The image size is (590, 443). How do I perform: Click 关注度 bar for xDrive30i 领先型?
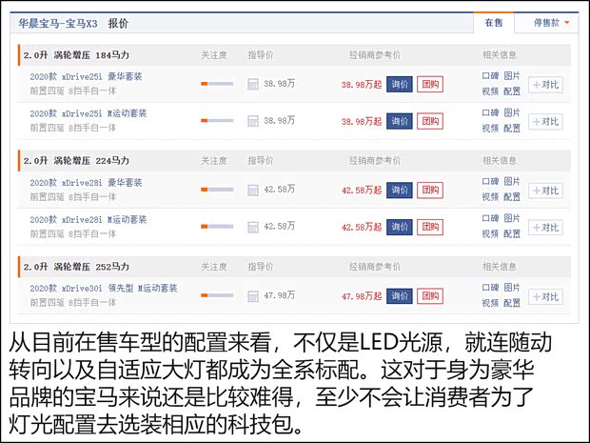[217, 295]
